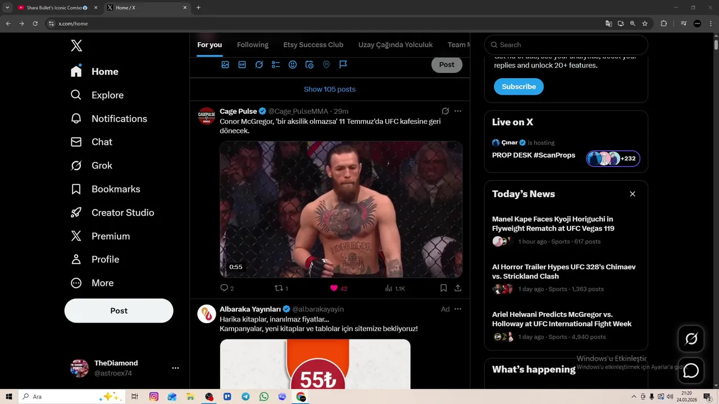Click the Albaraka Yayınları account name
The width and height of the screenshot is (719, 404).
pos(250,309)
